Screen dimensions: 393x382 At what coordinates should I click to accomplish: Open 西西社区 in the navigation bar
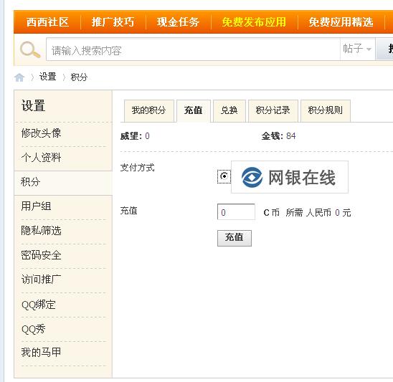[47, 22]
